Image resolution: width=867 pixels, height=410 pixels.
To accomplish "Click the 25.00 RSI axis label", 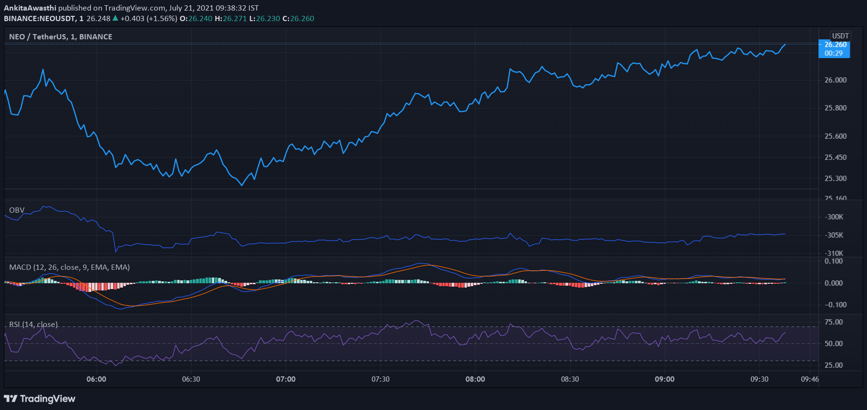I will click(x=834, y=365).
